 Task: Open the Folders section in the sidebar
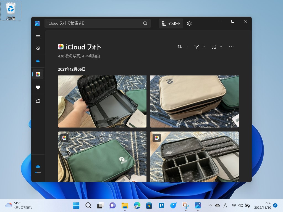tap(38, 101)
